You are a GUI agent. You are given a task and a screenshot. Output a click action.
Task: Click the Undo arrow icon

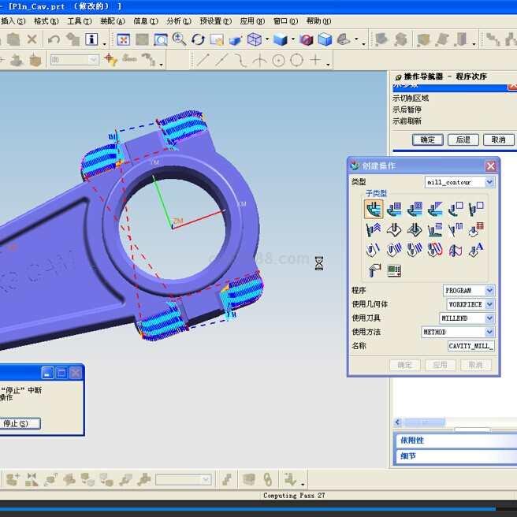point(54,39)
